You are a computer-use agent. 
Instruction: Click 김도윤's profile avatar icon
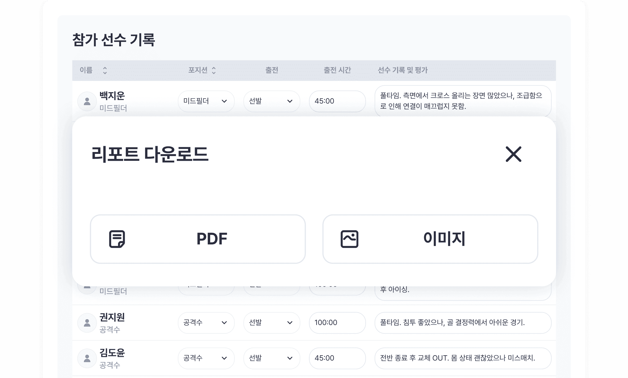[x=87, y=358]
